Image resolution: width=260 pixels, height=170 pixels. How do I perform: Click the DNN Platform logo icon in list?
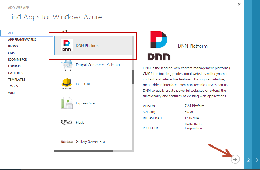(x=67, y=46)
